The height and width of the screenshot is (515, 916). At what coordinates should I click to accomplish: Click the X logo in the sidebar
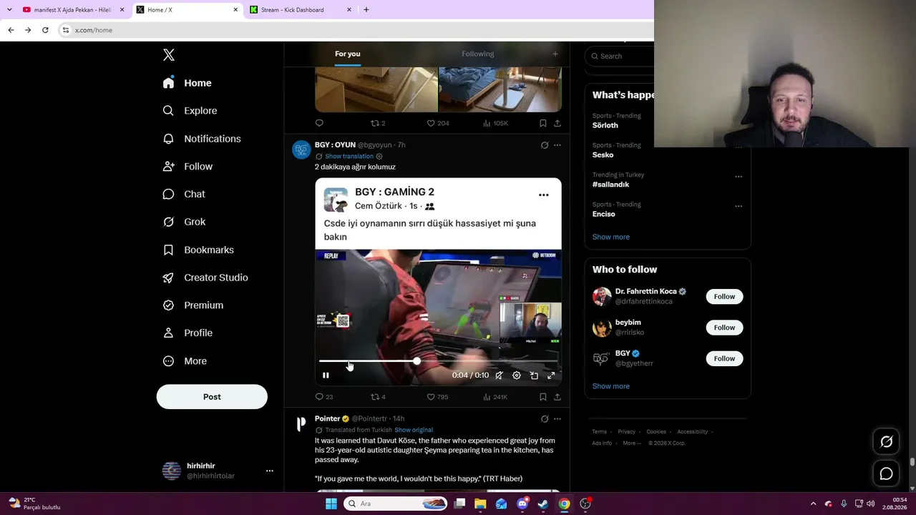point(168,55)
